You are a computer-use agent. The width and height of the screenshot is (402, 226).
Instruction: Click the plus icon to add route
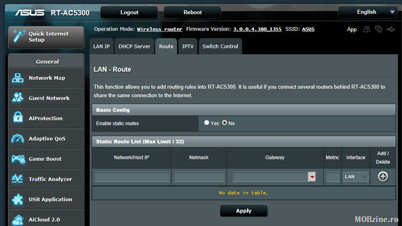coord(383,177)
